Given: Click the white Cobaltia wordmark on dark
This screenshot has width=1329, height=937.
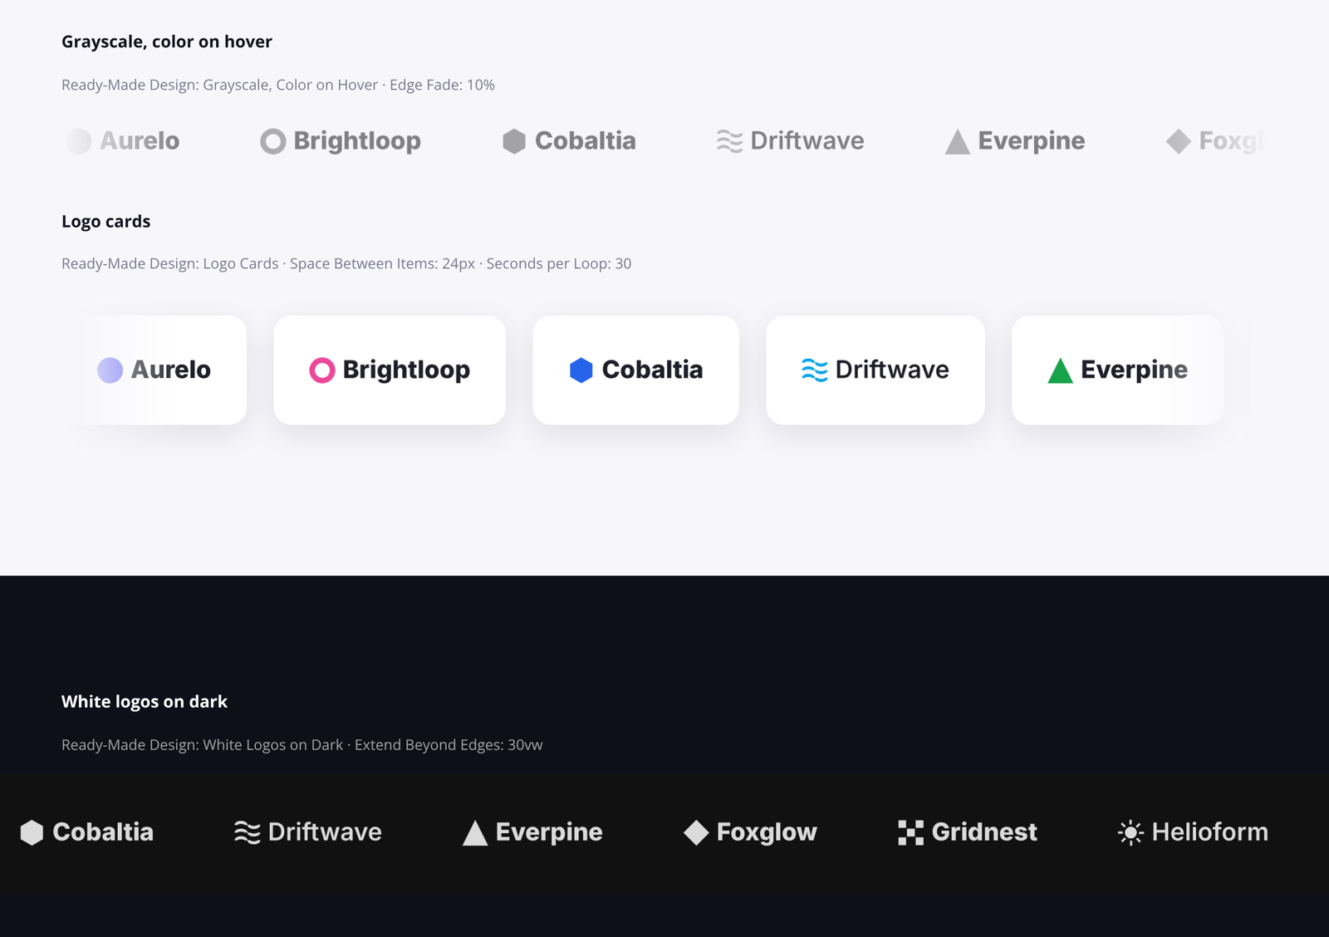Looking at the screenshot, I should click(103, 832).
